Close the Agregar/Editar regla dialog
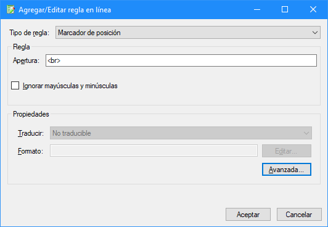The width and height of the screenshot is (328, 227). [x=313, y=10]
